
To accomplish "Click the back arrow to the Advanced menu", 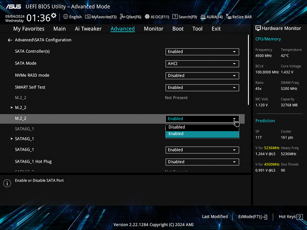I will click(10, 40).
